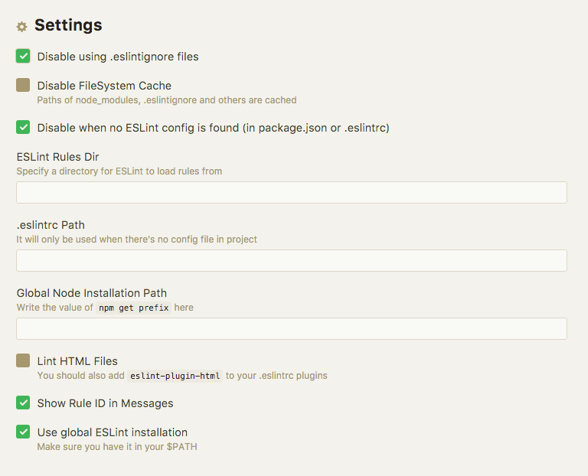
Task: Click the 'Use global ESLint installation' label
Action: tap(112, 432)
